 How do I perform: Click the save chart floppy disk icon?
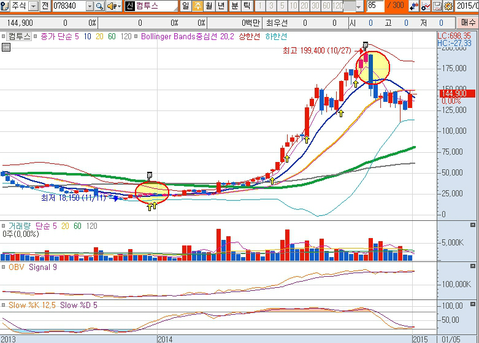coord(437,6)
